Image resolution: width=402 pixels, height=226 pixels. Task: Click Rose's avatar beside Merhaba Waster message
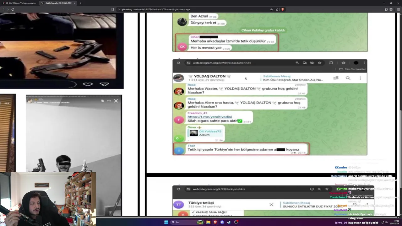point(179,91)
